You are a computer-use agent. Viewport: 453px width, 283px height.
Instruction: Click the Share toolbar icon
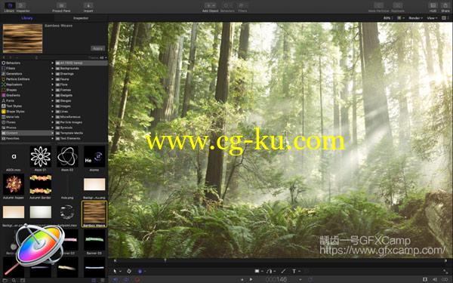click(445, 5)
